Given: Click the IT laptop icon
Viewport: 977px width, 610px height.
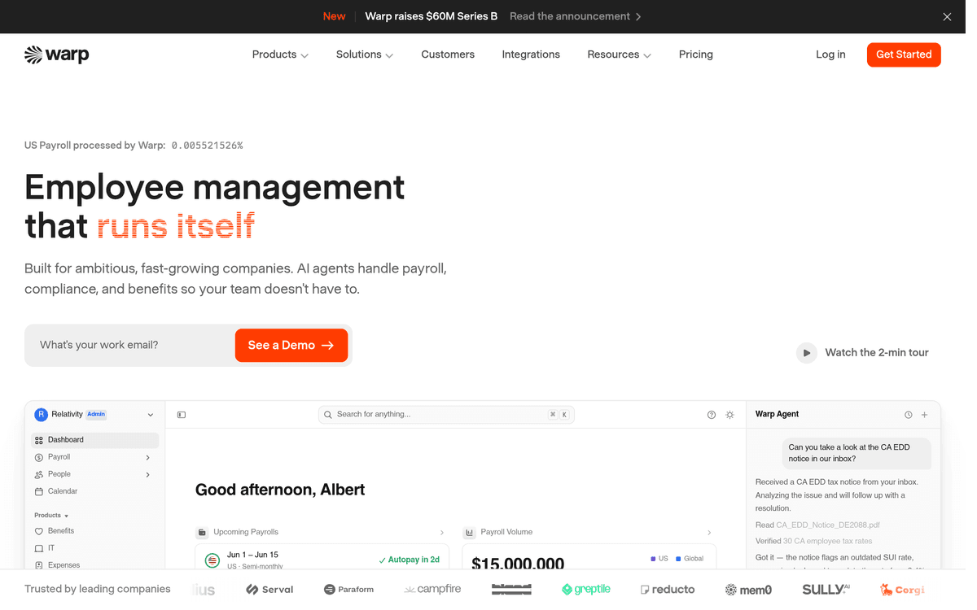Looking at the screenshot, I should [x=39, y=548].
